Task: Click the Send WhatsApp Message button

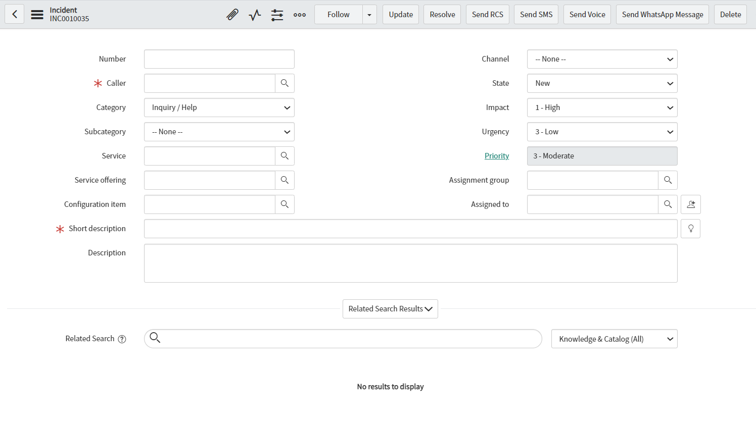Action: tap(662, 15)
